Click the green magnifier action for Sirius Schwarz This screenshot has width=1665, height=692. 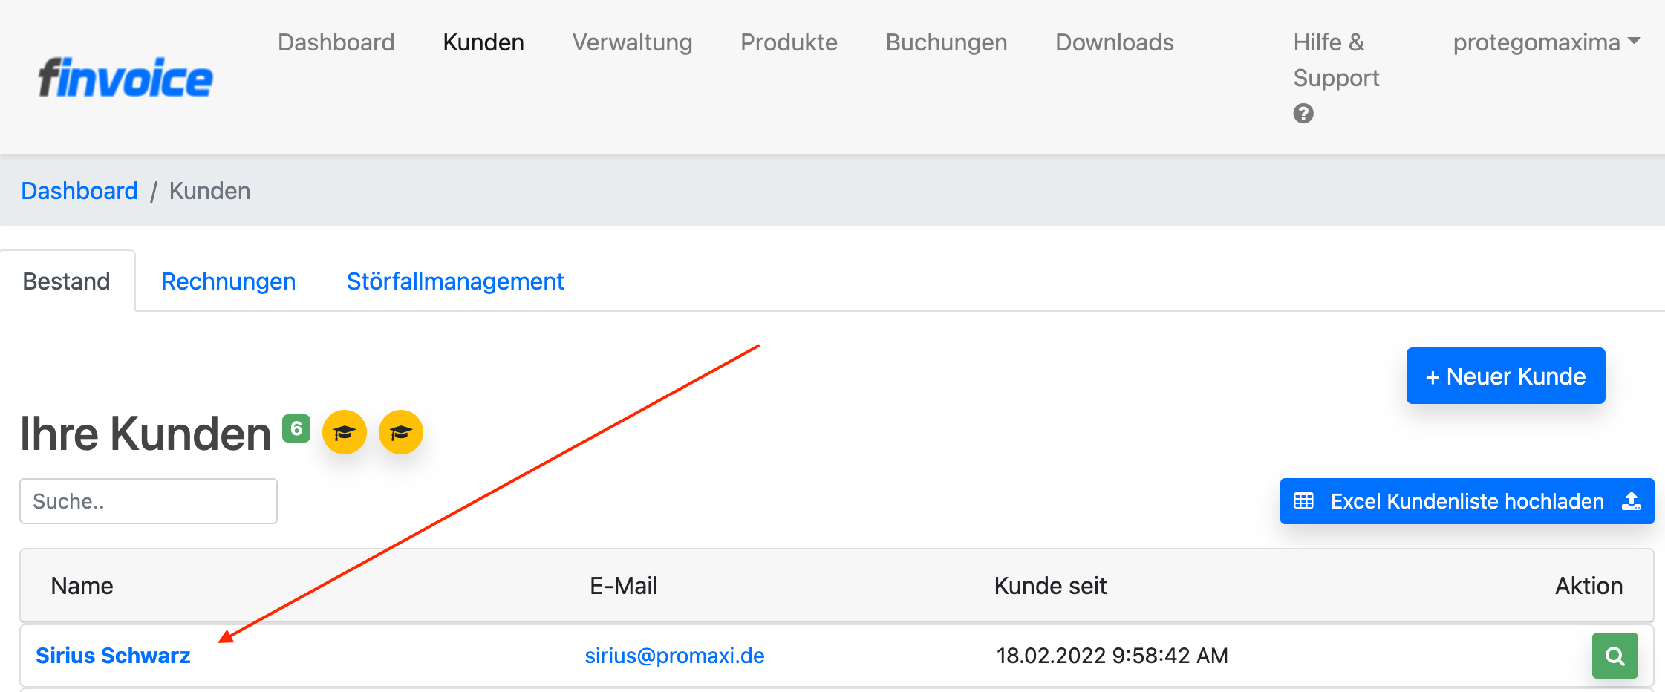pyautogui.click(x=1615, y=655)
